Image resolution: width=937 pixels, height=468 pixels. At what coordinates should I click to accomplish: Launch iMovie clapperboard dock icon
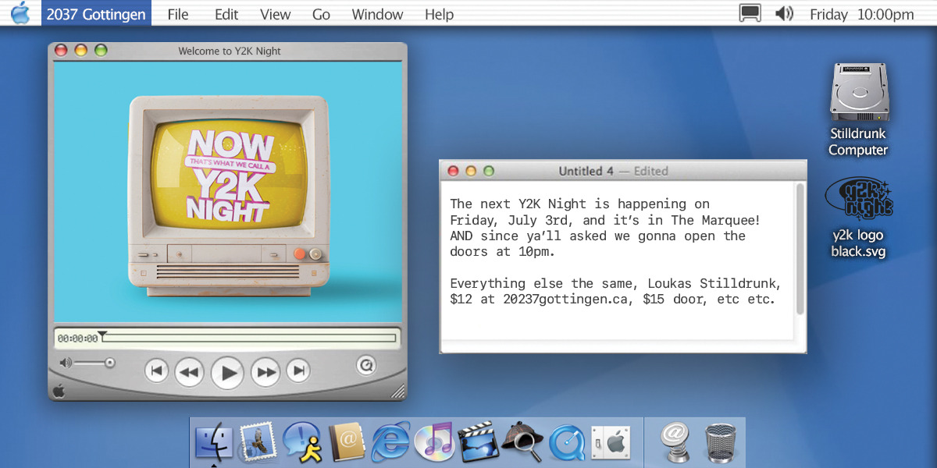pos(478,442)
